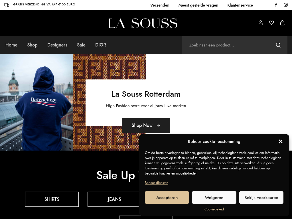The image size is (292, 219).
Task: Accept cookies with Accepteren button
Action: [x=167, y=197]
